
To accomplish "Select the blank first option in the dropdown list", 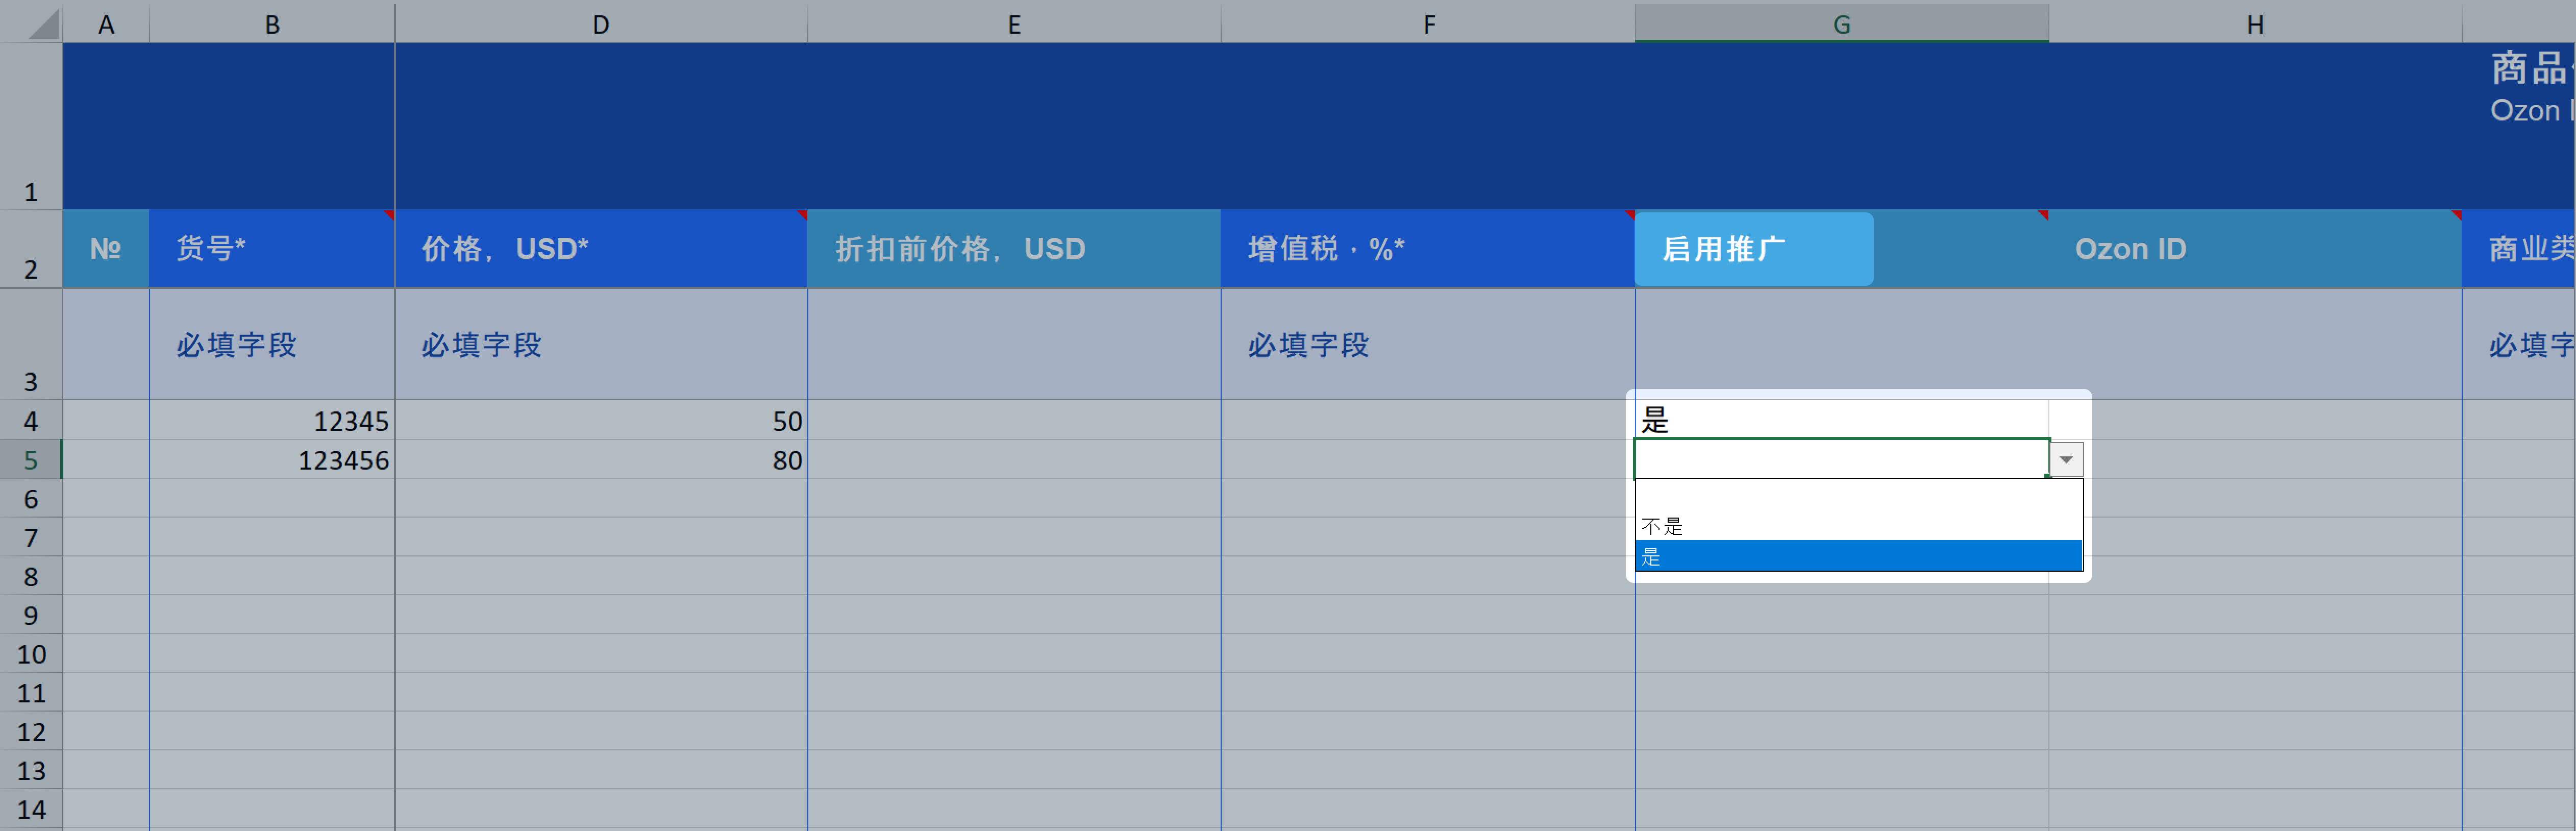I will [1858, 496].
